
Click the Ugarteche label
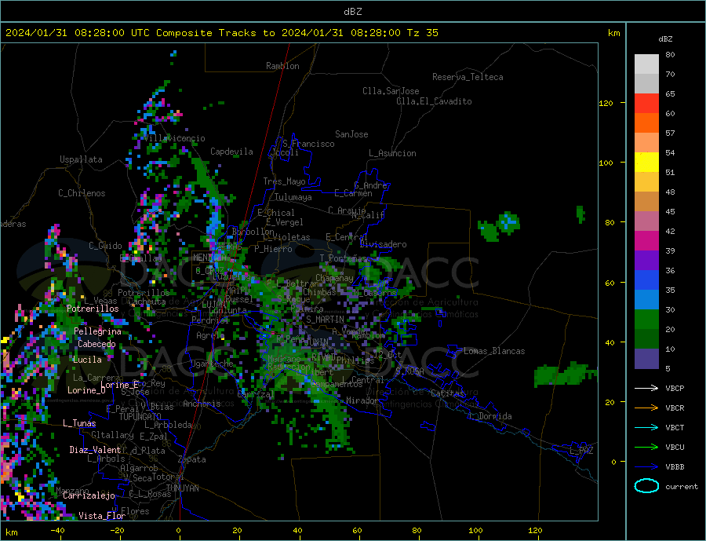212,364
